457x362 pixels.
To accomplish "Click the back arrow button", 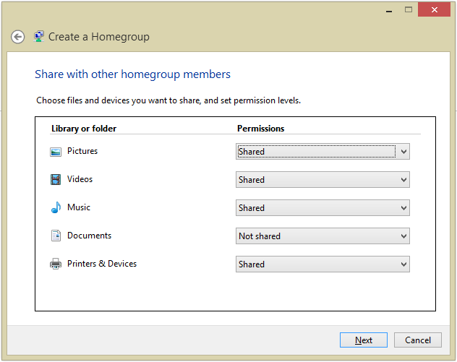I will 18,37.
